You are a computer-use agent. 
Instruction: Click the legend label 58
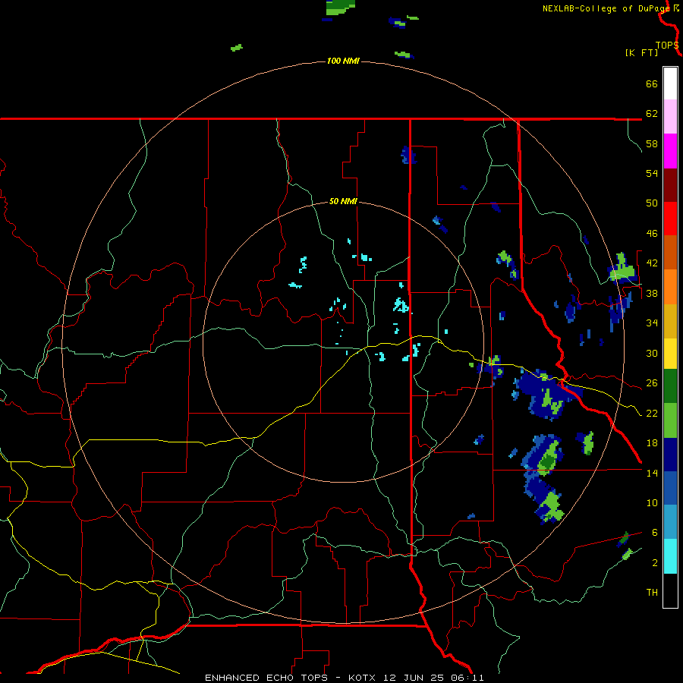(652, 143)
